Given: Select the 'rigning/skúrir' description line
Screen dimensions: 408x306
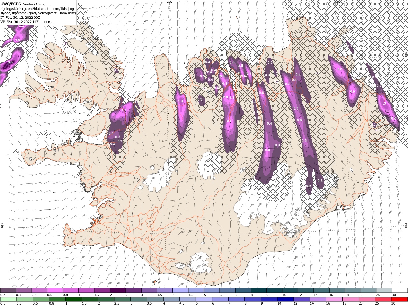Looking at the screenshot, I should [37, 9].
